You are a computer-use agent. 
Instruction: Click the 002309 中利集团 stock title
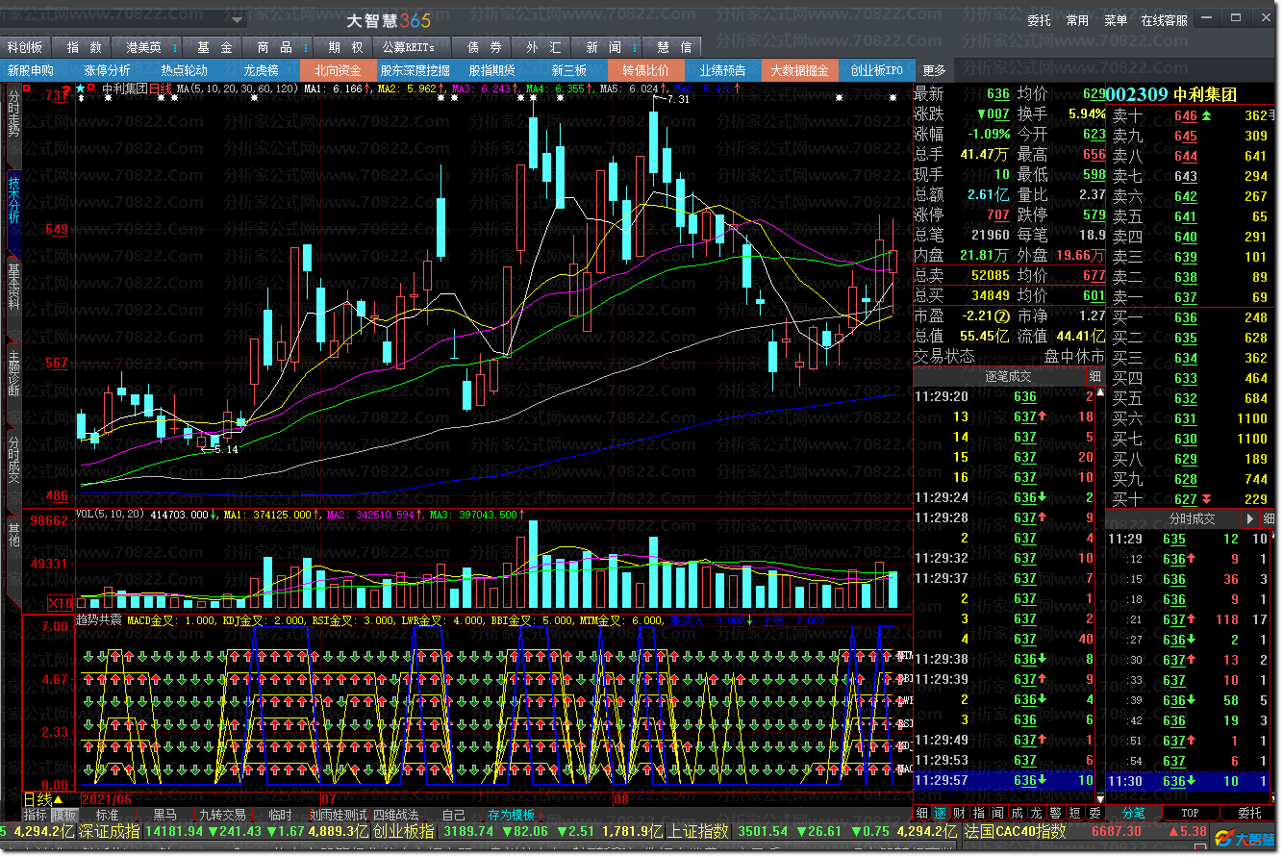[x=1170, y=94]
